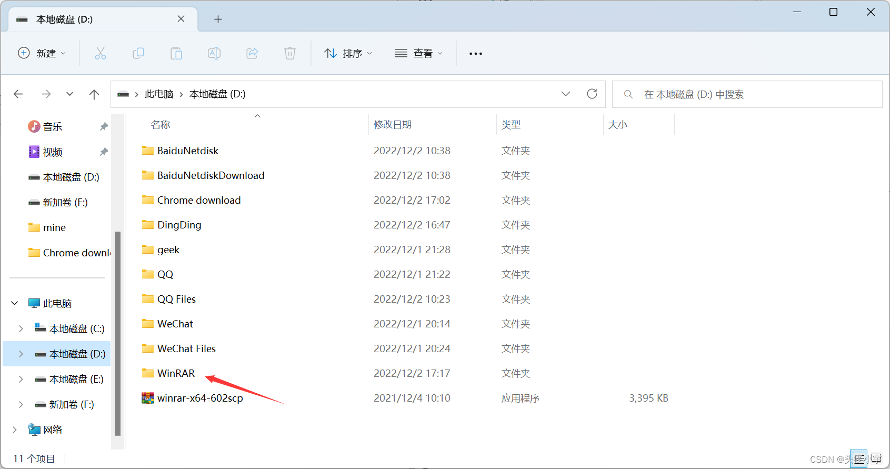Image resolution: width=890 pixels, height=469 pixels.
Task: Unpin Videos from quick access
Action: (104, 152)
